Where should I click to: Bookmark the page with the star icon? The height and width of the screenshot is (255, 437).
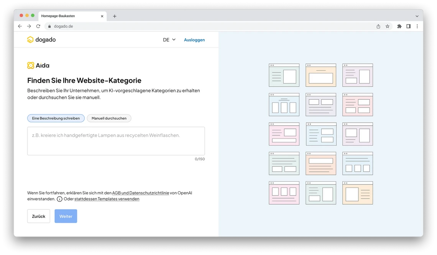pos(388,26)
